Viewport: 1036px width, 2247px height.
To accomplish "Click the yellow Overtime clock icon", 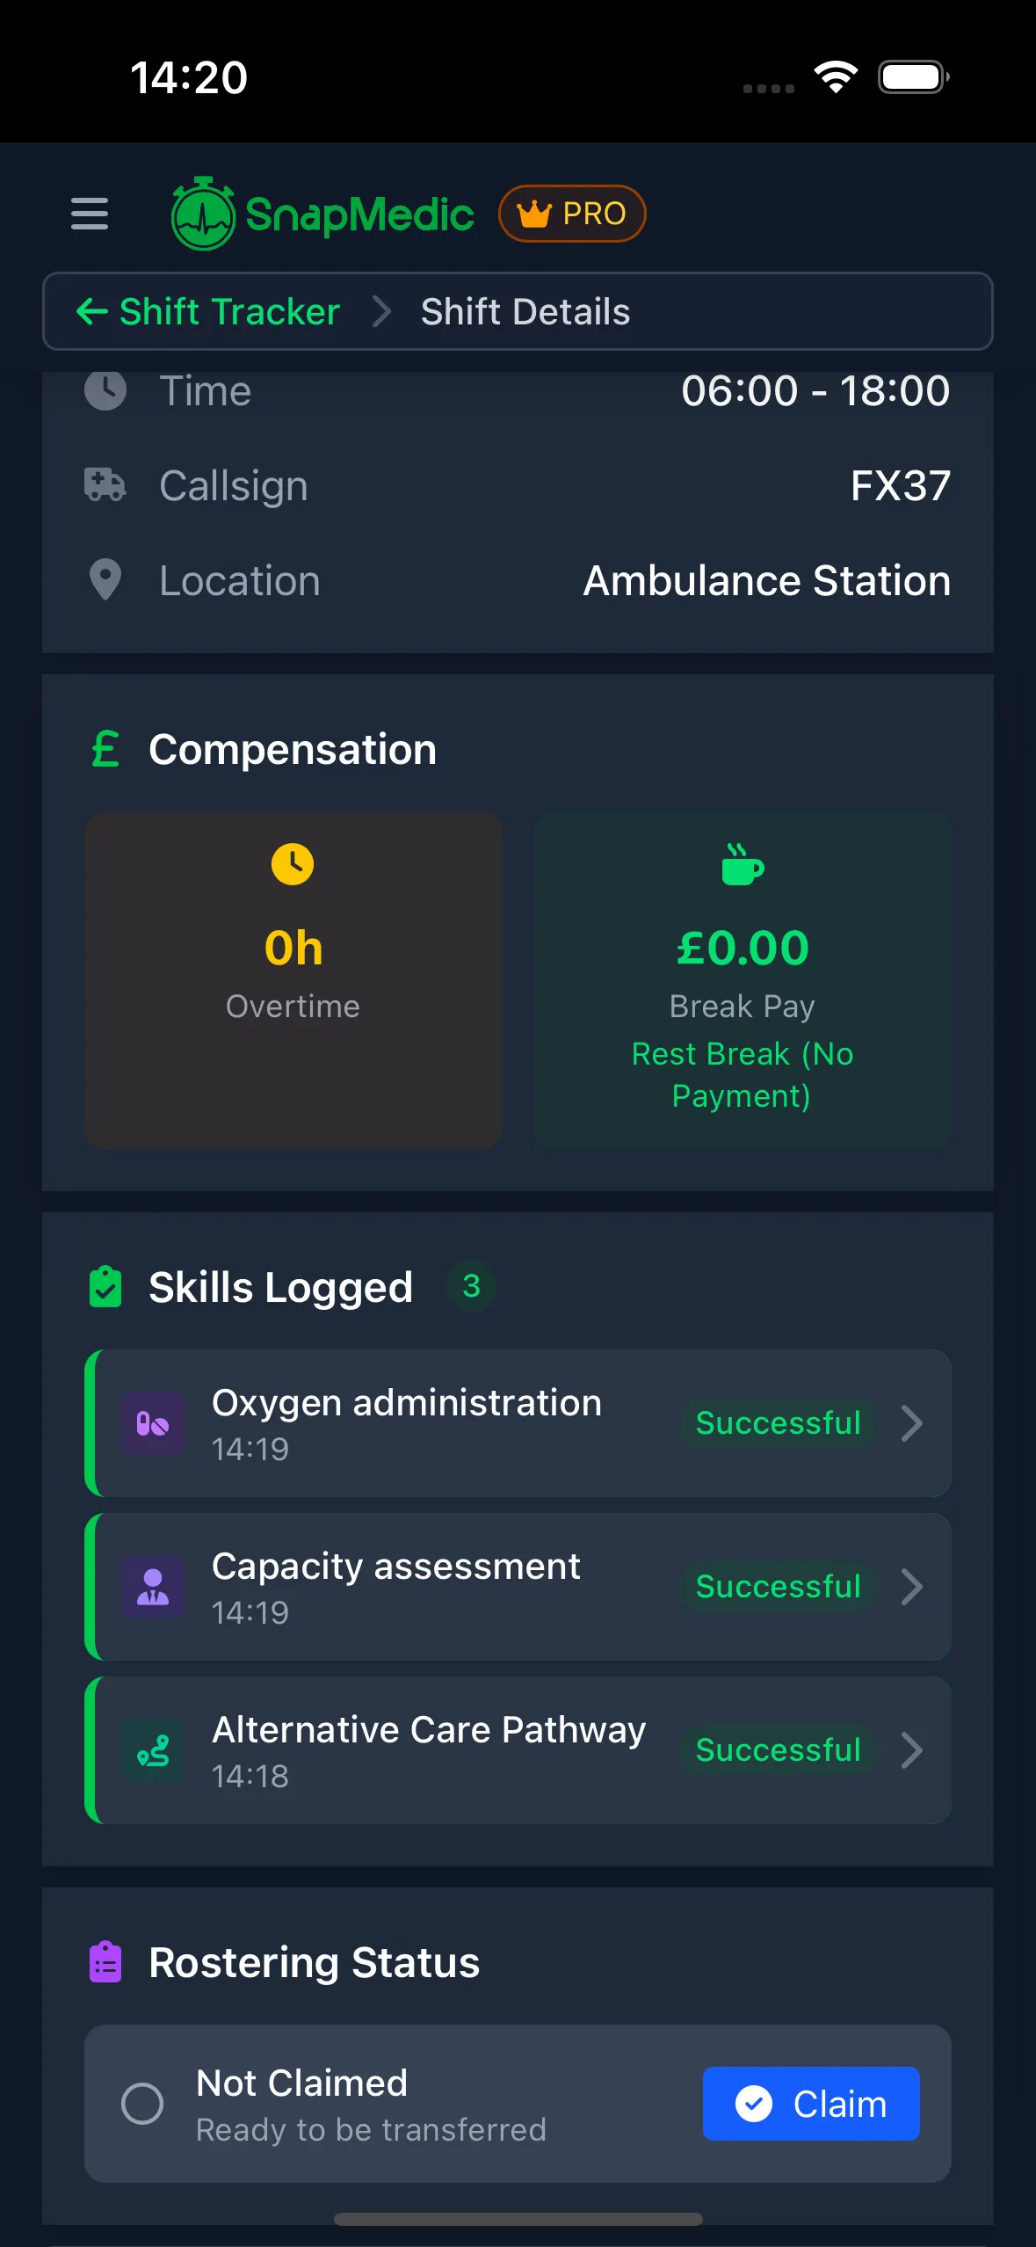I will (293, 862).
